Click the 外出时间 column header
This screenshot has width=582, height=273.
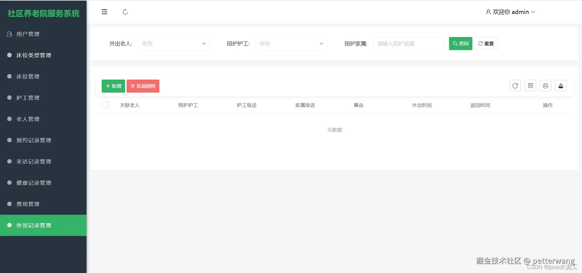click(x=422, y=105)
